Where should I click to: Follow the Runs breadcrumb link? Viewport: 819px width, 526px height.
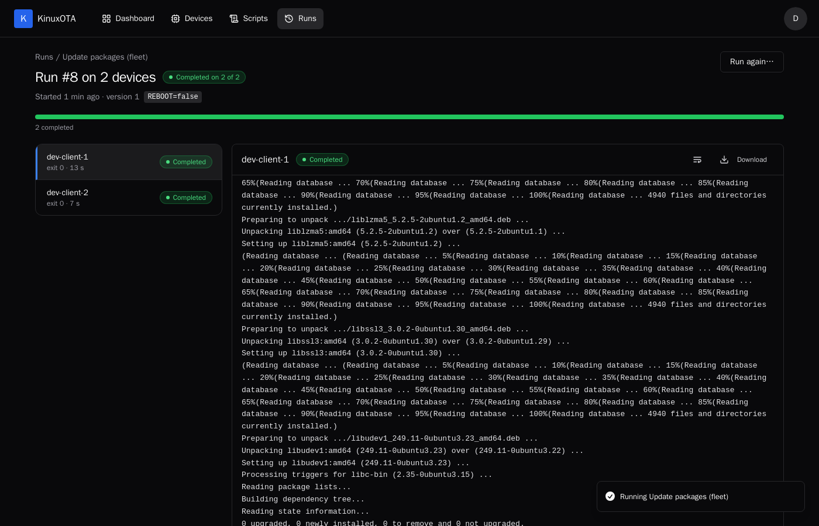tap(44, 57)
